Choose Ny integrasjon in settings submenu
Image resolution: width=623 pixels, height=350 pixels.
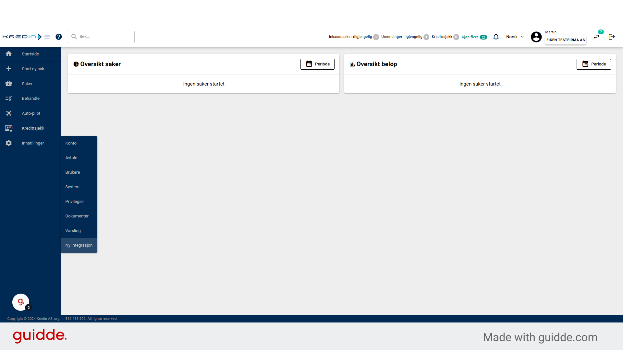(x=79, y=245)
